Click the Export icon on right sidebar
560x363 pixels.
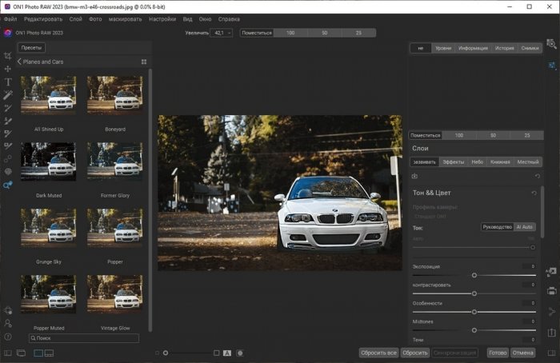552,333
